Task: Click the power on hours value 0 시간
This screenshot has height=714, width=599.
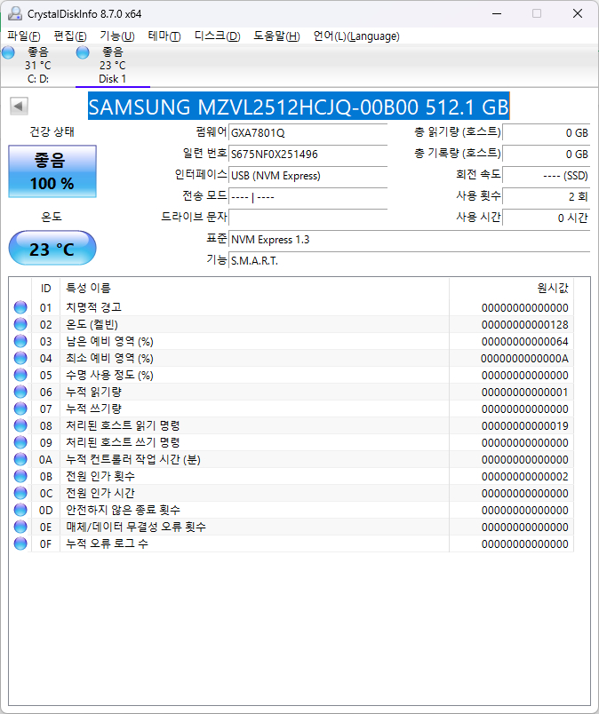Action: 546,218
